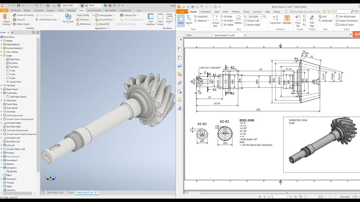360x202 pixels.
Task: Save file in Inventor quick access toolbar
Action: [19, 5]
